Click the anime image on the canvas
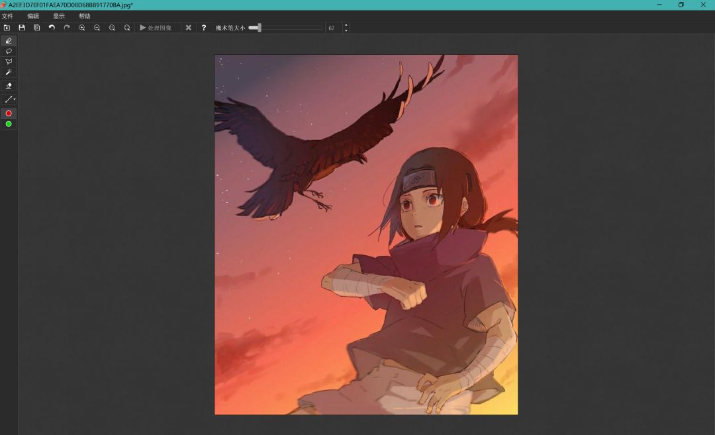Image resolution: width=715 pixels, height=435 pixels. click(x=366, y=235)
